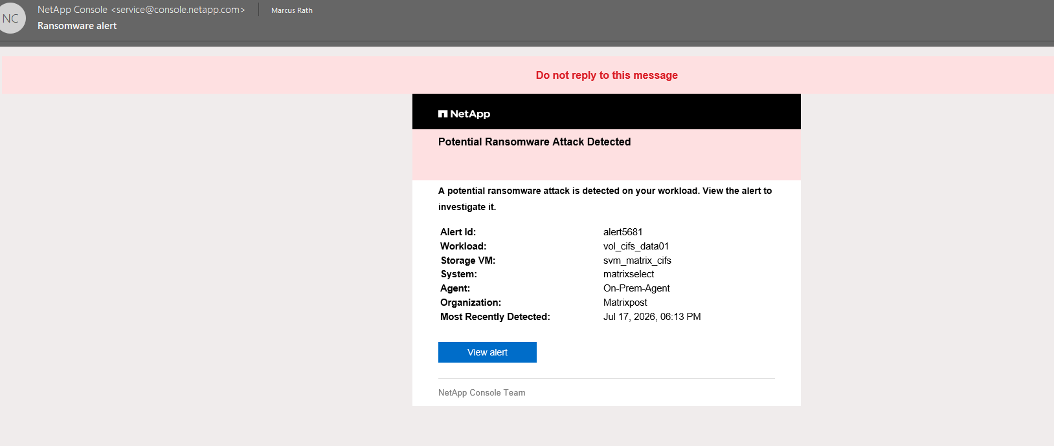Screen dimensions: 1054x446
Task: Select the vol_cifs_data01 workload value
Action: pos(636,246)
